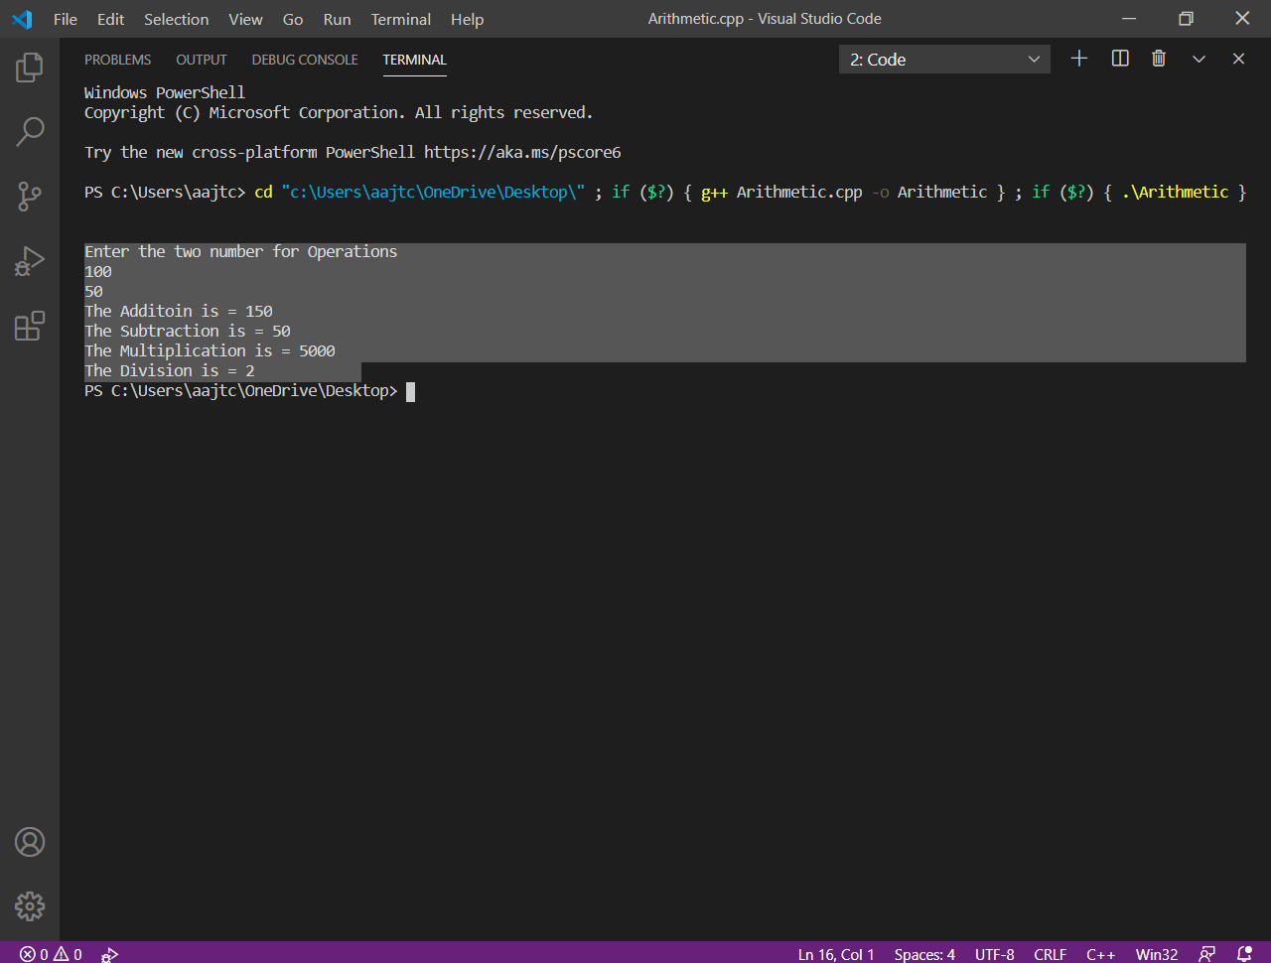Viewport: 1271px width, 963px height.
Task: Open the Explorer sidebar
Action: pyautogui.click(x=30, y=67)
